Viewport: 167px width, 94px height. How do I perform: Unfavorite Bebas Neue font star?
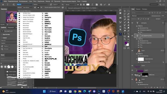(x=19, y=26)
